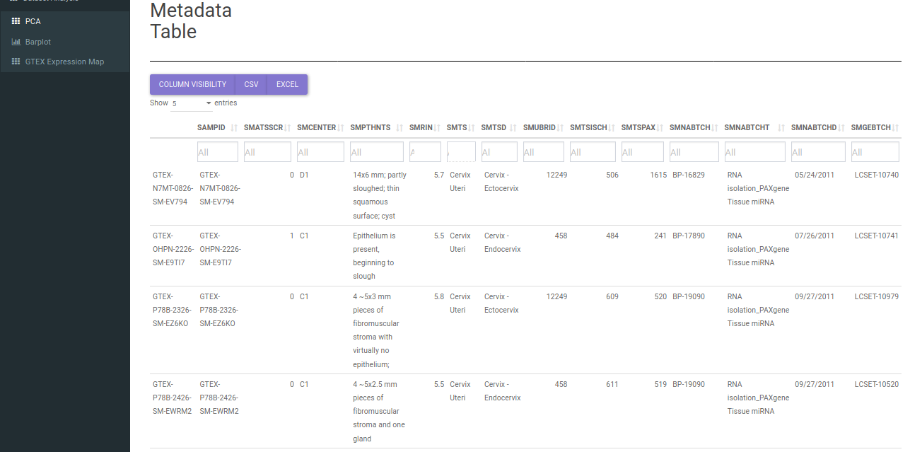Screen dimensions: 910x452
Task: Click cell LCSET-10741
Action: pos(877,236)
